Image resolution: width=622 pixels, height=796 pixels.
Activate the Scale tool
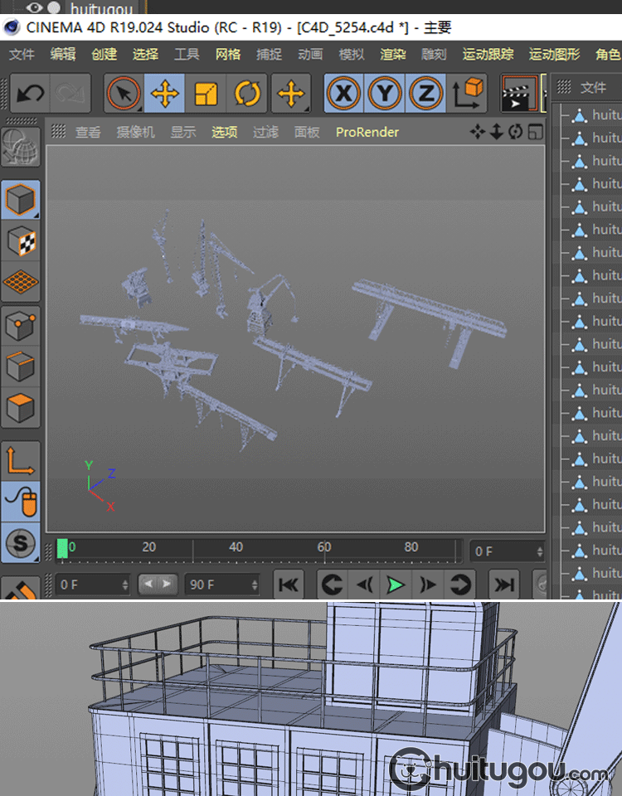[x=206, y=94]
